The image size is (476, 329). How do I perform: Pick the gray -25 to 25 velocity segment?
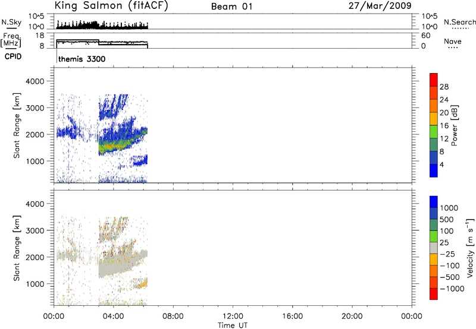point(434,248)
